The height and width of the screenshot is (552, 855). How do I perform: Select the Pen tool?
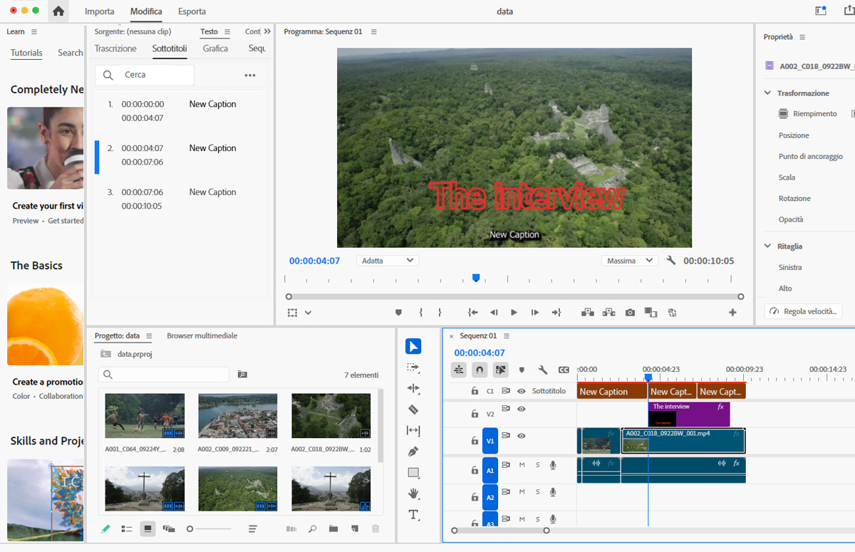tap(413, 452)
